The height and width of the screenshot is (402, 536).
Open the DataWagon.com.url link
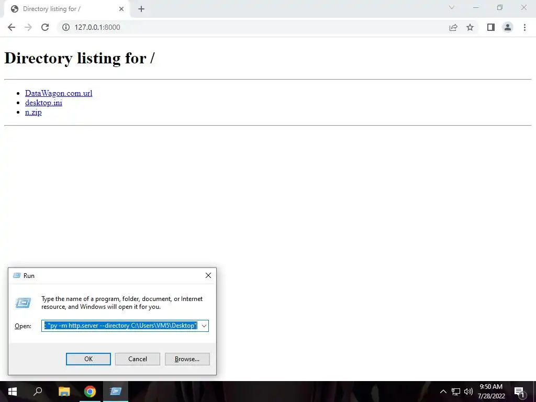click(x=59, y=93)
